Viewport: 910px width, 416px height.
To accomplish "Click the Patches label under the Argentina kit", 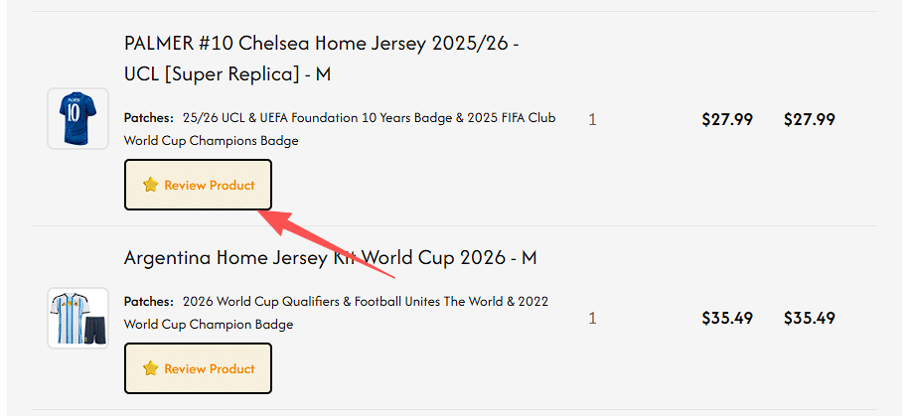I will coord(148,301).
